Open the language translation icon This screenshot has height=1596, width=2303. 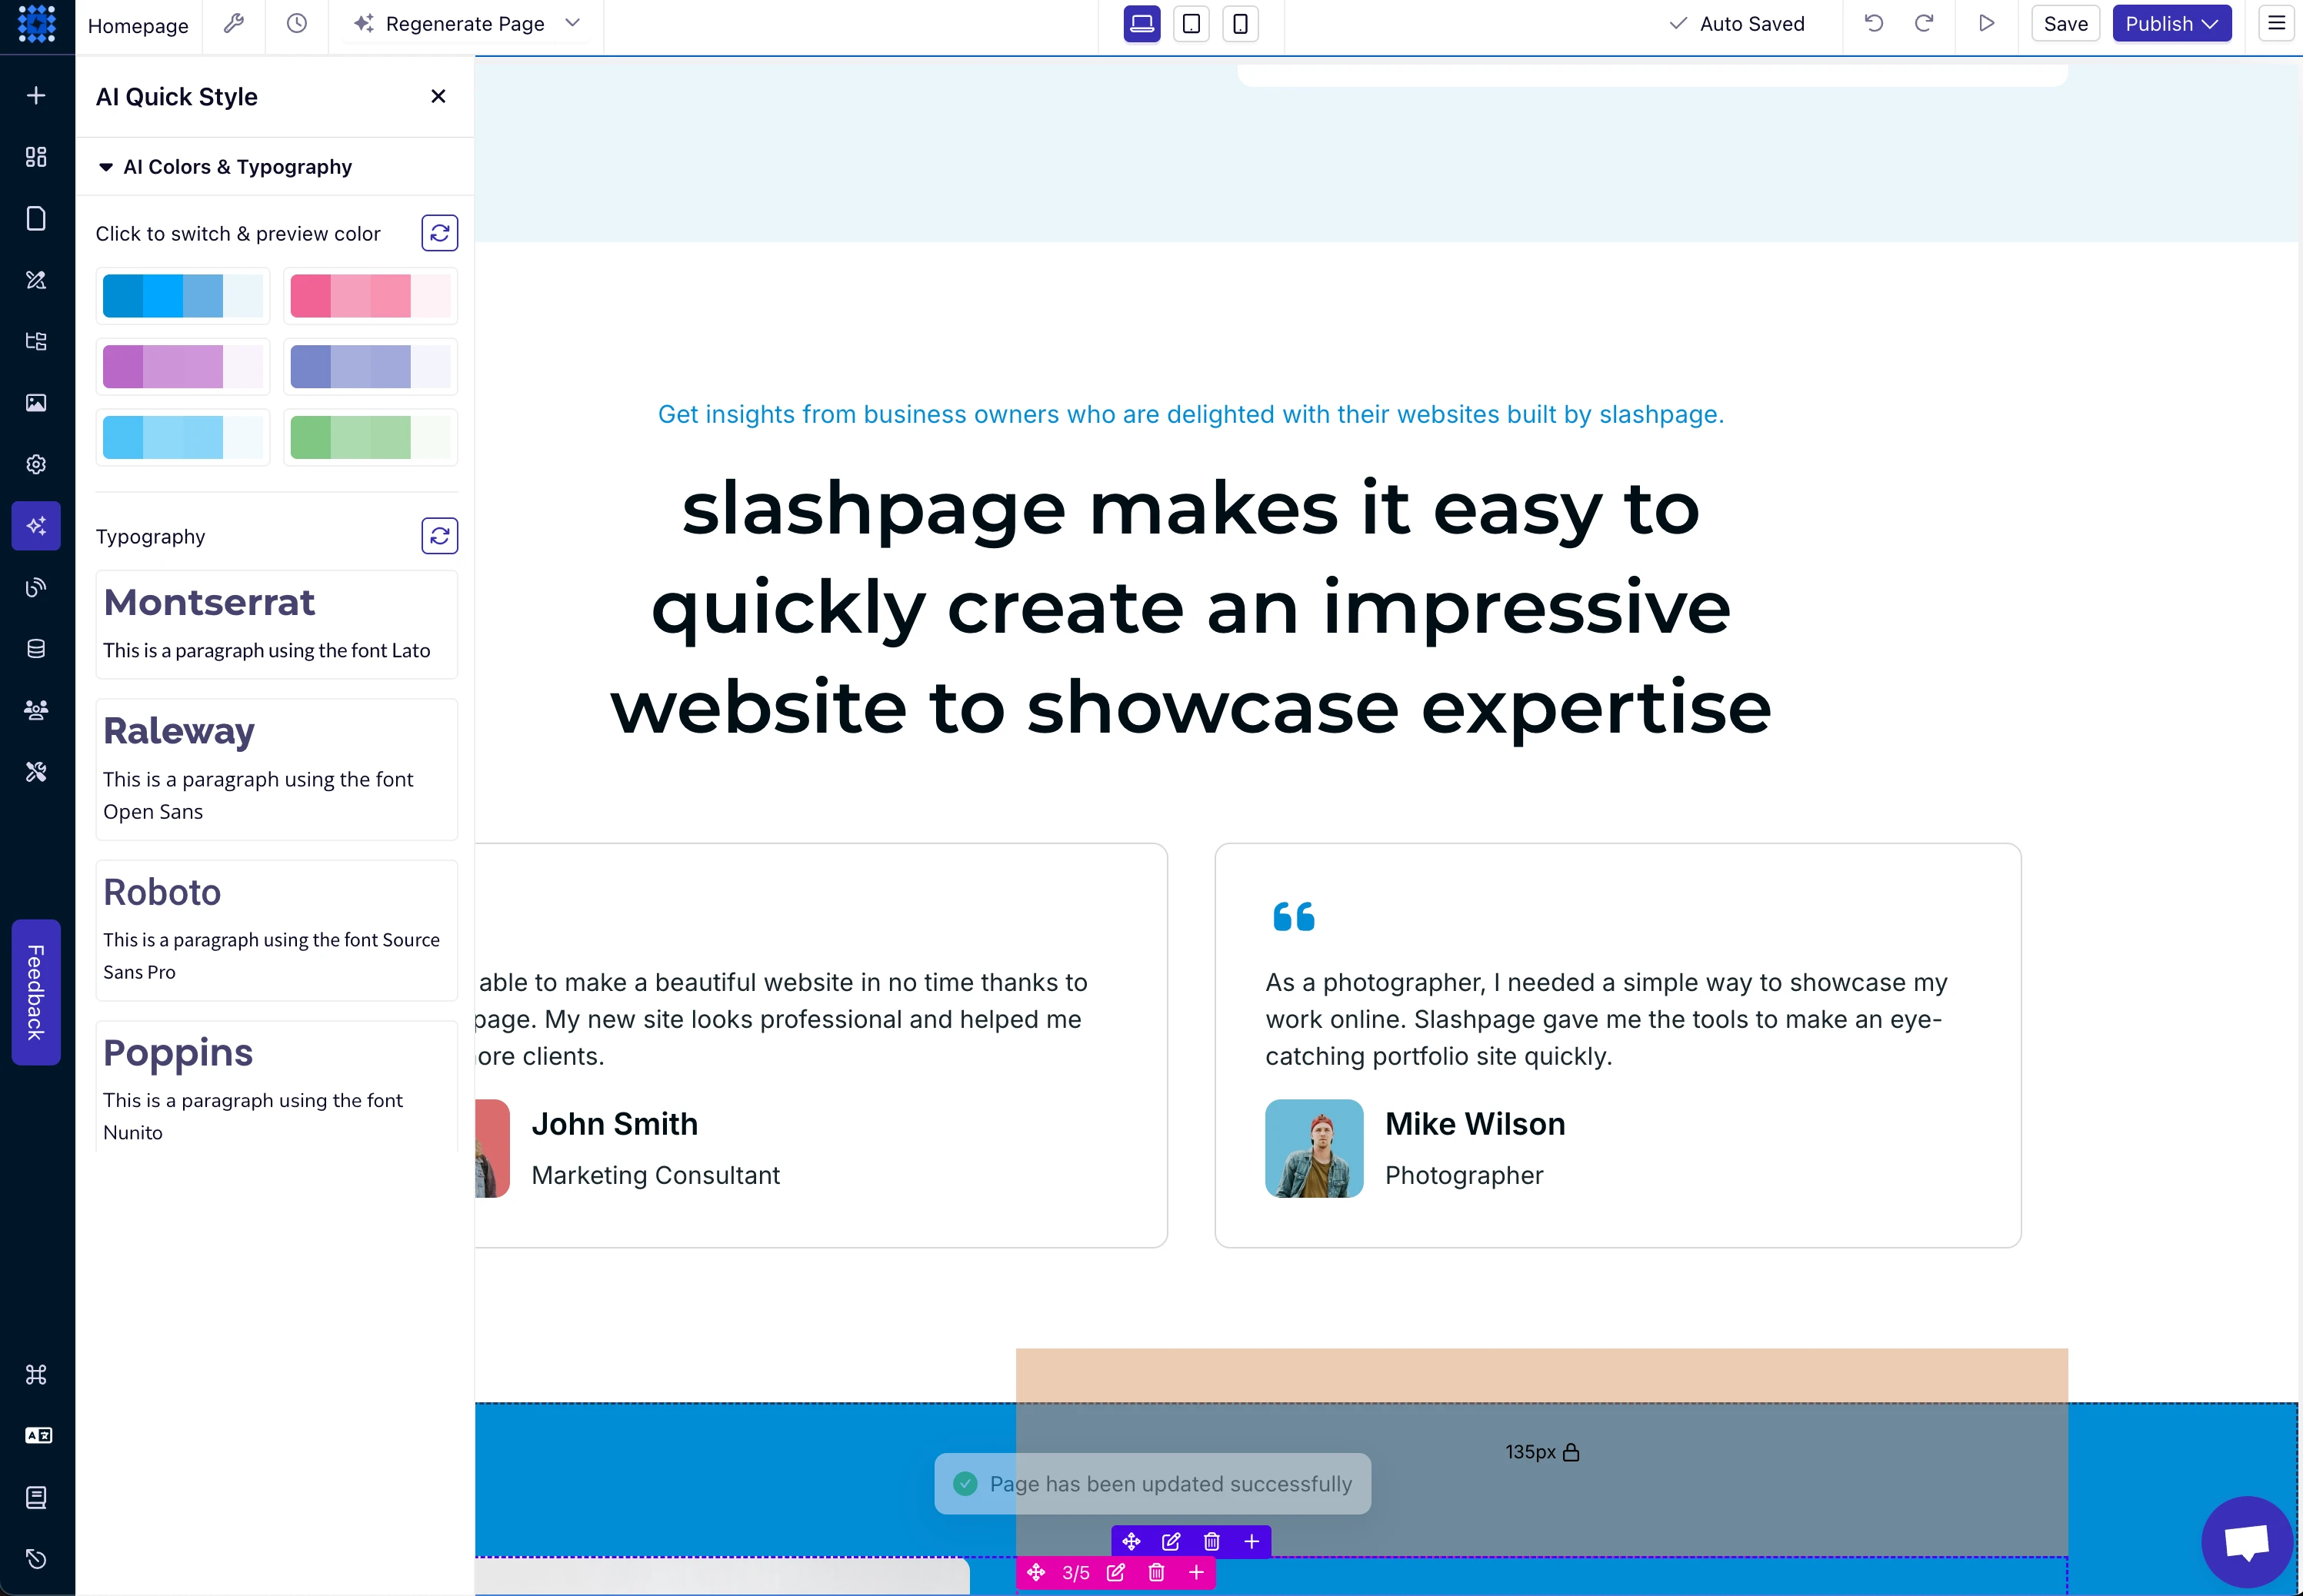[x=36, y=1436]
